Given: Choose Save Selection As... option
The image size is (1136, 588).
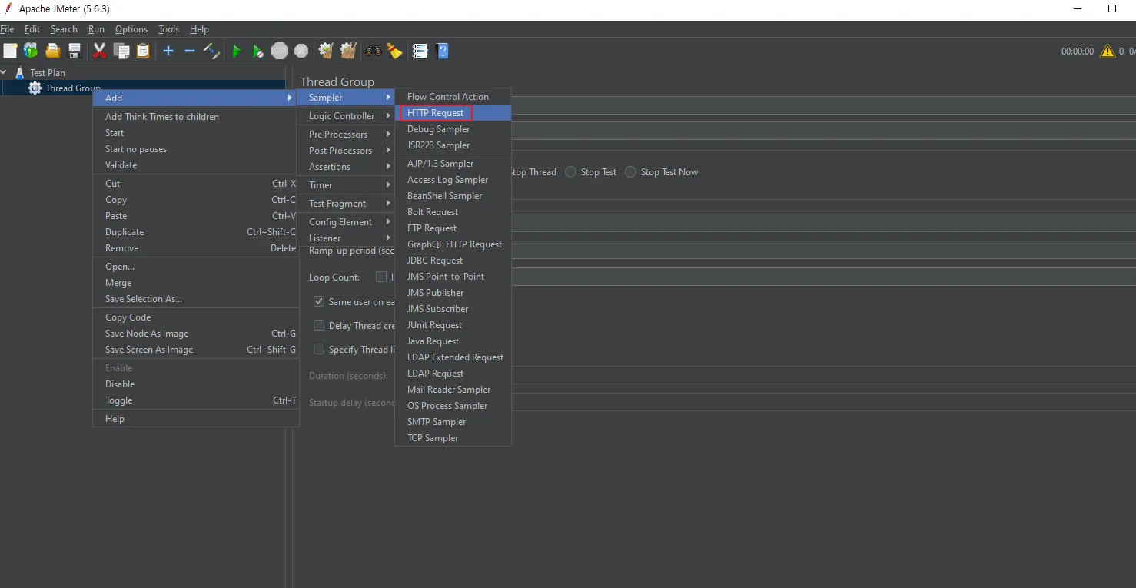Looking at the screenshot, I should [x=195, y=299].
